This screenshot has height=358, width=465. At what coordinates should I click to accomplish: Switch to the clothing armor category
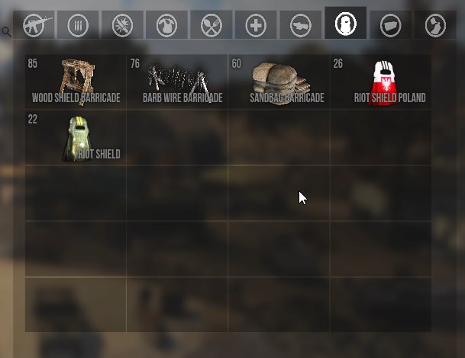click(x=166, y=25)
